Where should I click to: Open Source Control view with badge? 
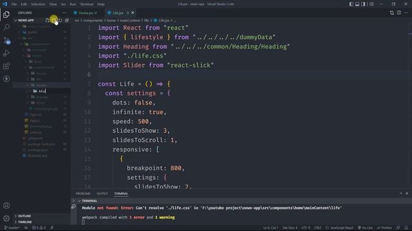tap(6, 40)
